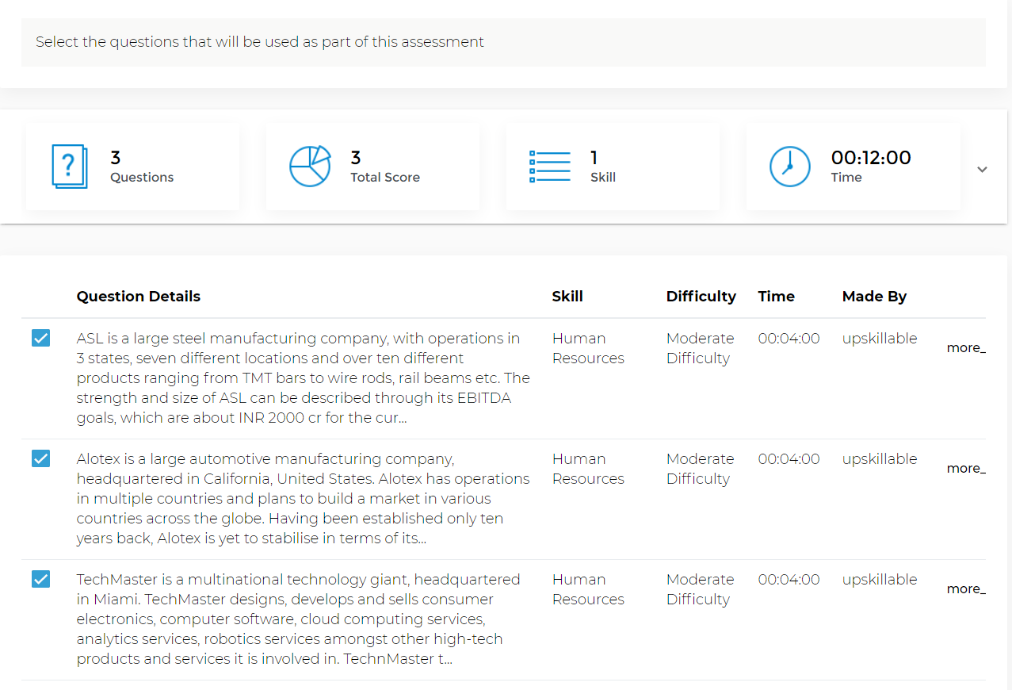1012x690 pixels.
Task: Click upskillable in the Alotex row
Action: [x=880, y=459]
